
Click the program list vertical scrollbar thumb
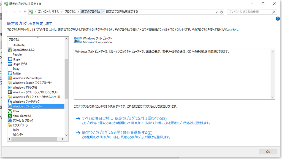pos(66,79)
